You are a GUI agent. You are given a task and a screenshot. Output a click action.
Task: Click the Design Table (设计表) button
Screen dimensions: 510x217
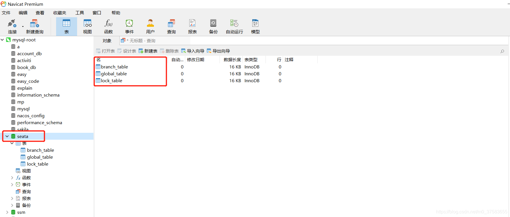point(127,51)
